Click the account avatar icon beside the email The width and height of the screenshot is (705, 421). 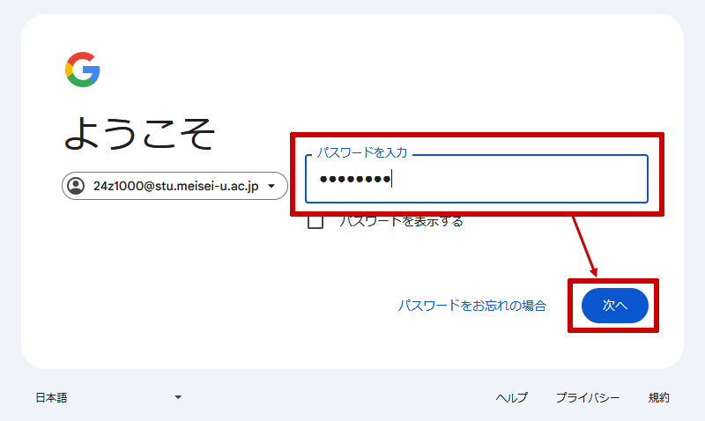click(x=76, y=186)
